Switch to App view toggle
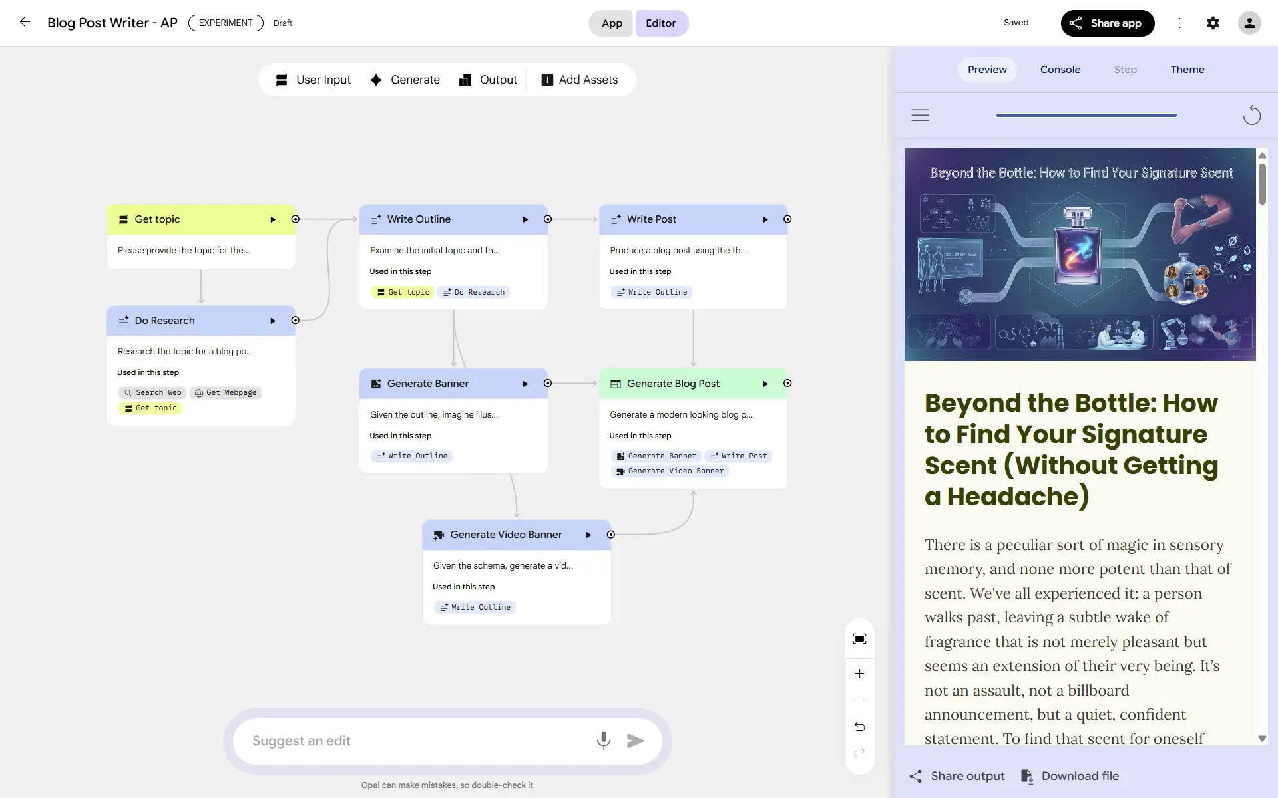 tap(611, 23)
